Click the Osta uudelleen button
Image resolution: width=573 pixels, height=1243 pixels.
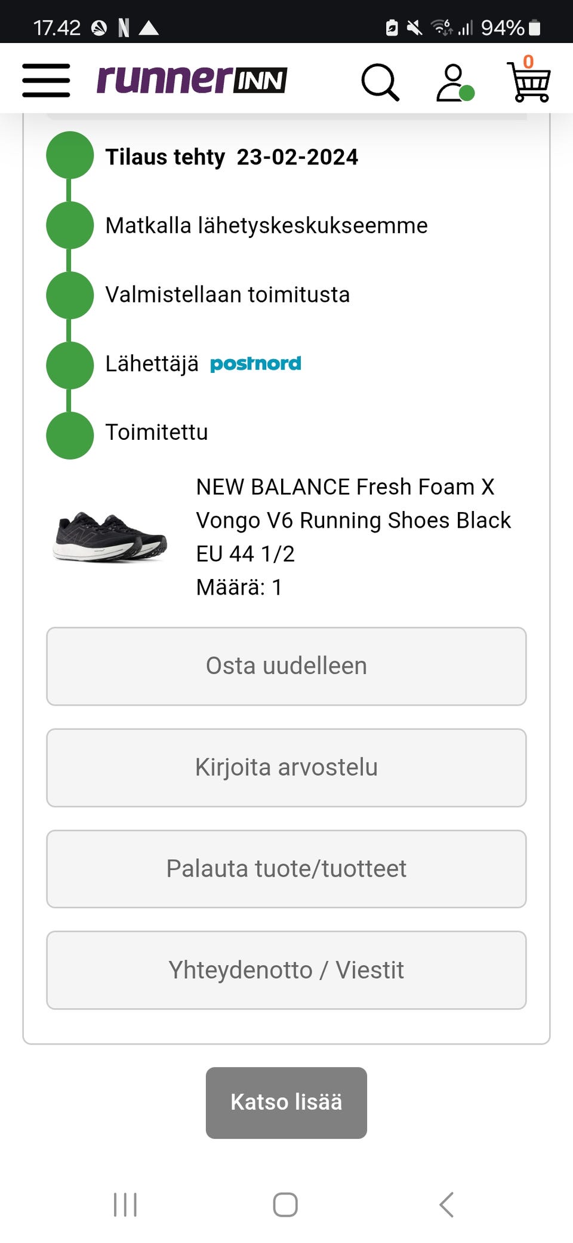pos(286,666)
